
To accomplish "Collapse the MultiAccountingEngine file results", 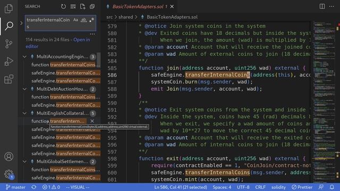I will (x=24, y=57).
